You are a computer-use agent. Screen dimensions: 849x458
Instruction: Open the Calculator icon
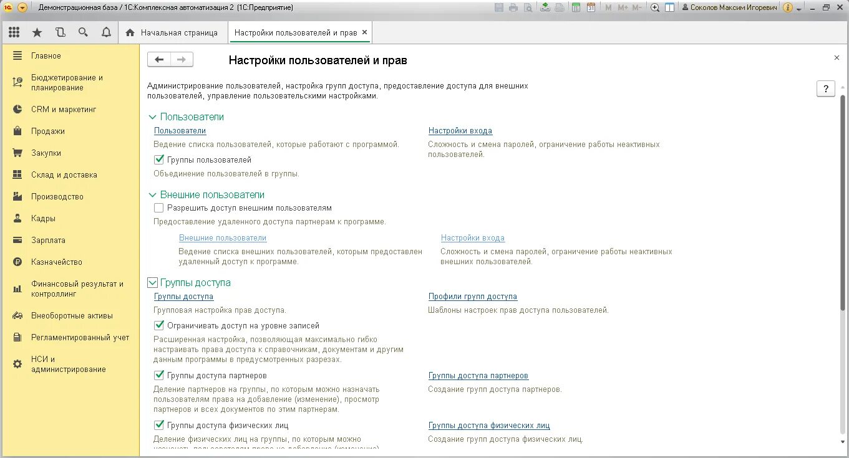575,7
